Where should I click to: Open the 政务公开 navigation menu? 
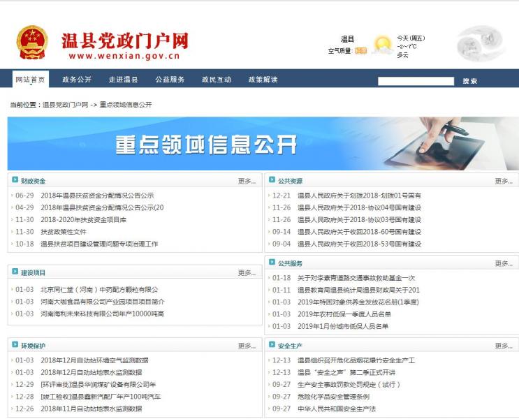(x=77, y=80)
